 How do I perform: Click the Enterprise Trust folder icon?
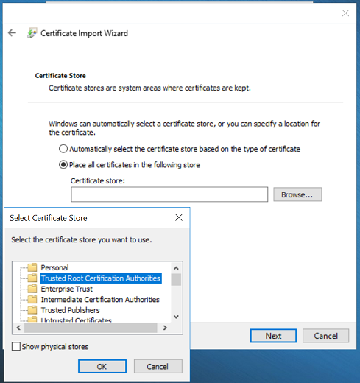pos(32,289)
